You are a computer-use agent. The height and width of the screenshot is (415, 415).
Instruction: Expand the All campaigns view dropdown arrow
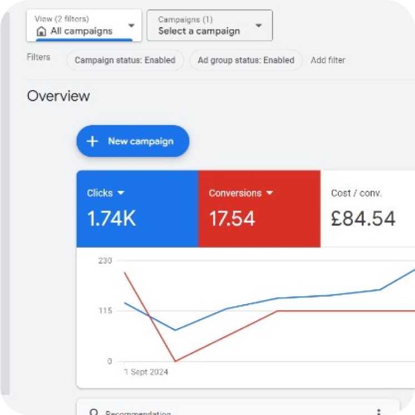pos(131,26)
